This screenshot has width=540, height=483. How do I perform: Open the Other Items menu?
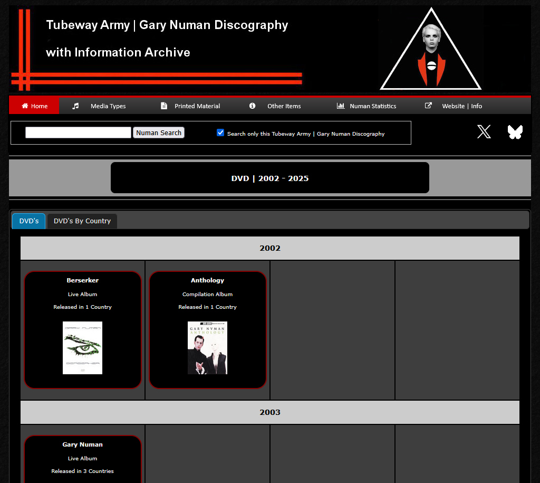tap(284, 106)
